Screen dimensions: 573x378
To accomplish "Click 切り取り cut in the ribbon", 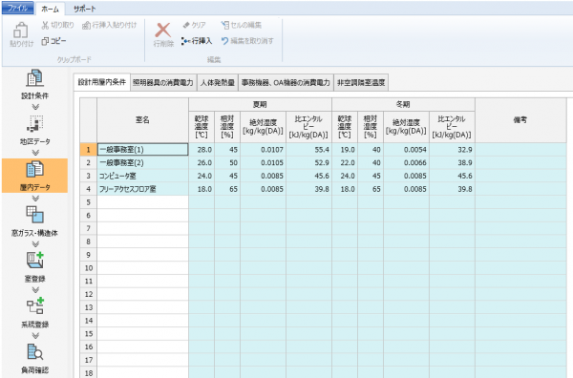I will coord(57,25).
